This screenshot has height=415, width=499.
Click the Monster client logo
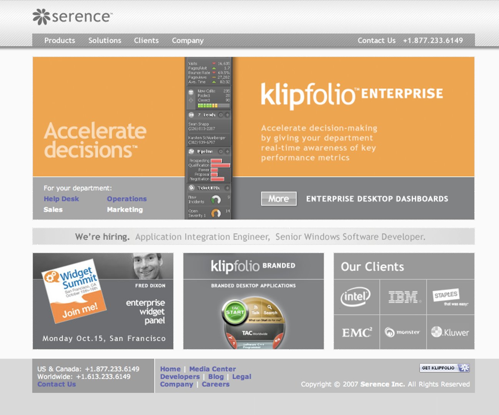[403, 332]
